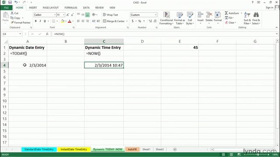Toggle Merge & Center
Screen dimensions: 280x157
[x=114, y=21]
